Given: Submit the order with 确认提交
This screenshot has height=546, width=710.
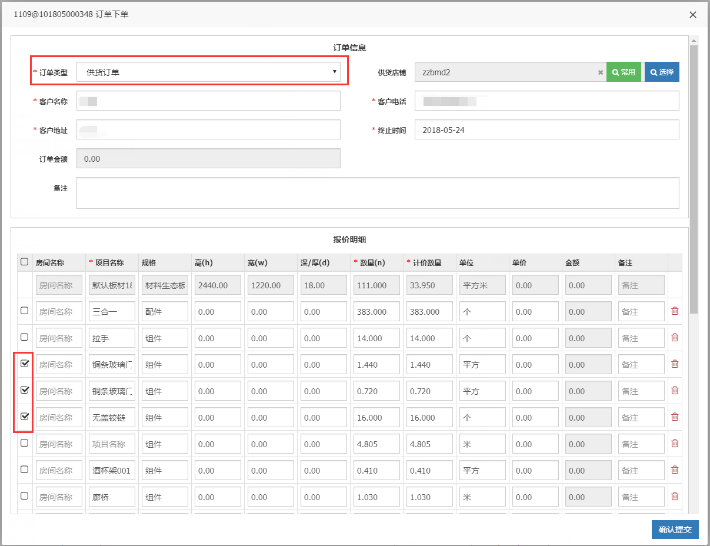Looking at the screenshot, I should pos(675,530).
